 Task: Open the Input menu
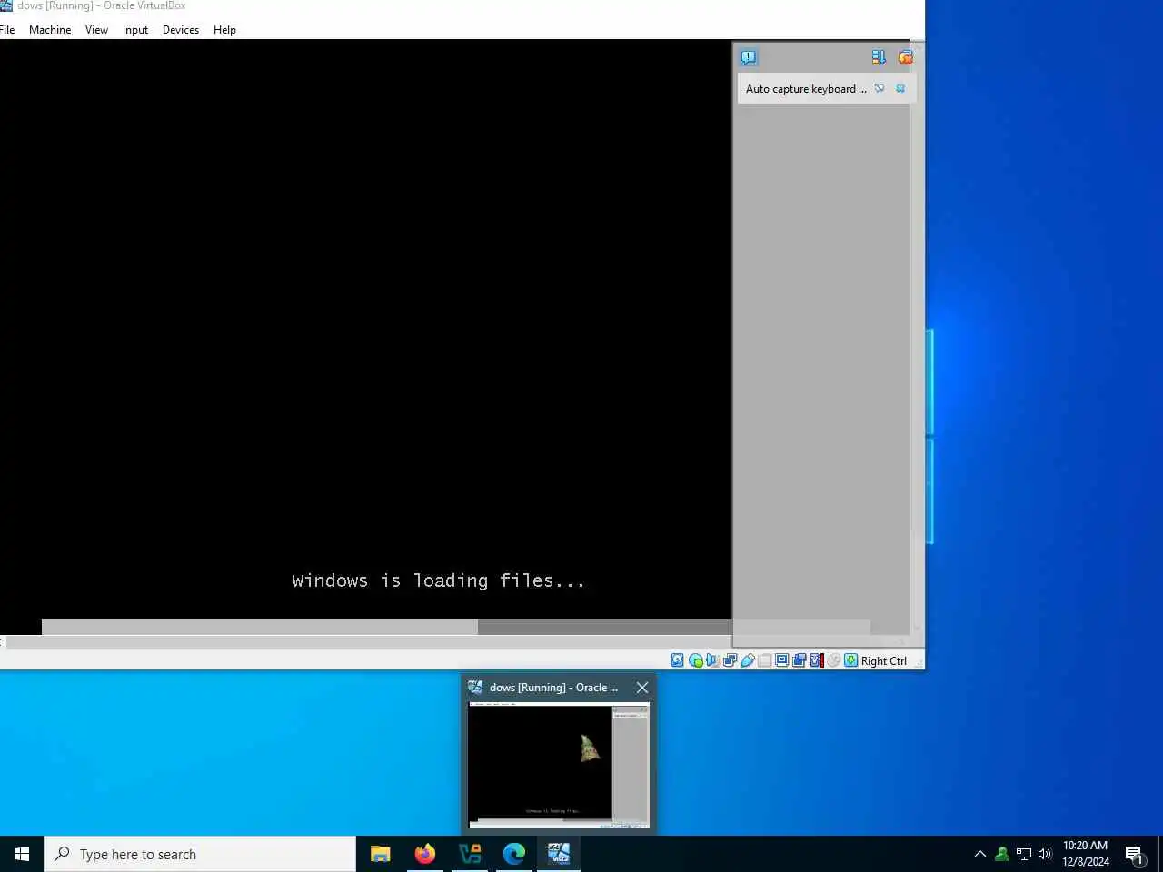click(x=135, y=30)
